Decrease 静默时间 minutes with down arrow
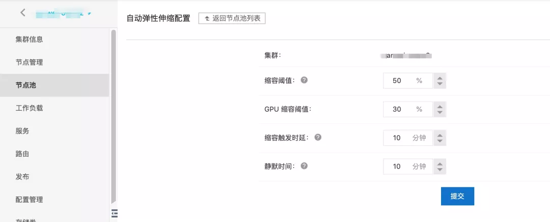Image resolution: width=550 pixels, height=222 pixels. click(440, 170)
